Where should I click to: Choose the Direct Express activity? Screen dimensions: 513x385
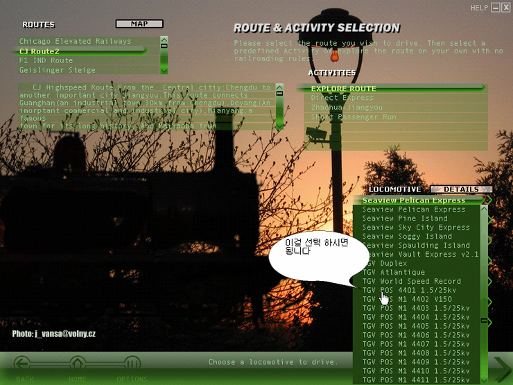tap(342, 98)
